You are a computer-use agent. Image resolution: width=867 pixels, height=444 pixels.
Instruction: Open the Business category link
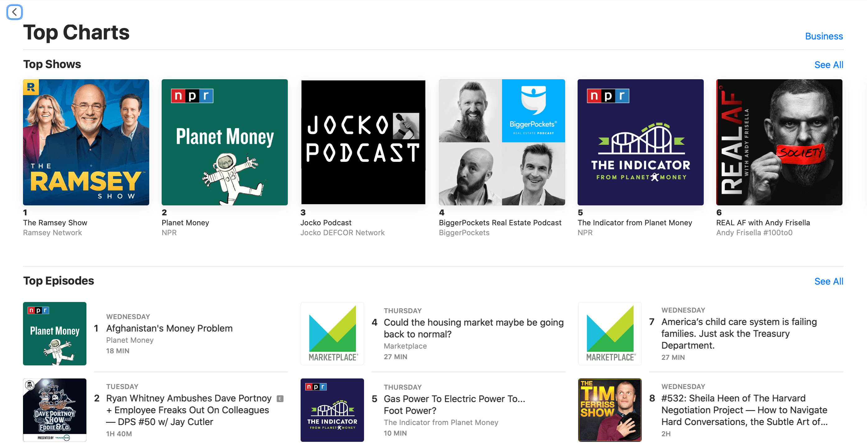[823, 36]
